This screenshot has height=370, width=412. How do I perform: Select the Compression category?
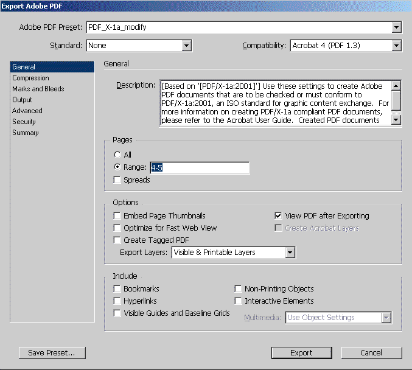[52, 78]
